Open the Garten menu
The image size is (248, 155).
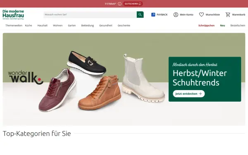[72, 26]
